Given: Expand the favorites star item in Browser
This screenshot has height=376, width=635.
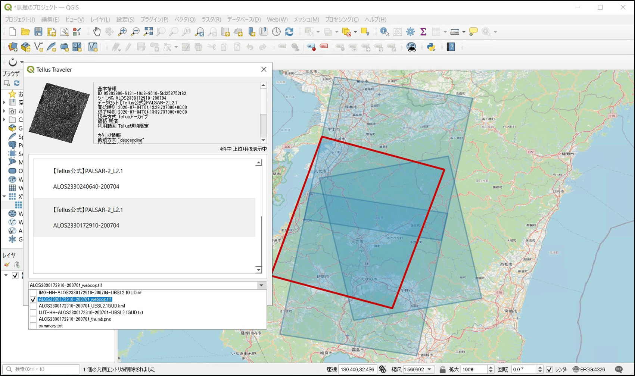Looking at the screenshot, I should click(13, 94).
